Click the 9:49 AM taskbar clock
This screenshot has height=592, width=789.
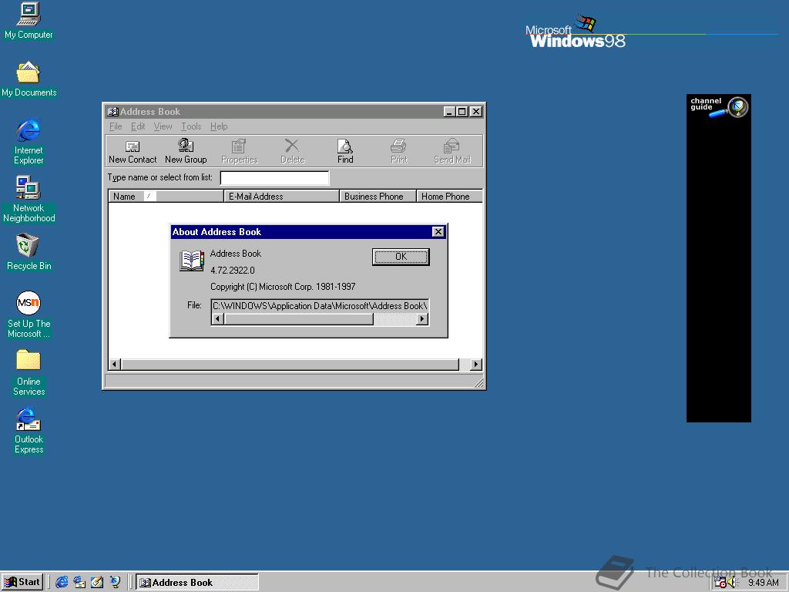764,583
